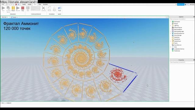195x110 pixels.
Task: Select the TEST ribbon tab
Action: point(35,4)
